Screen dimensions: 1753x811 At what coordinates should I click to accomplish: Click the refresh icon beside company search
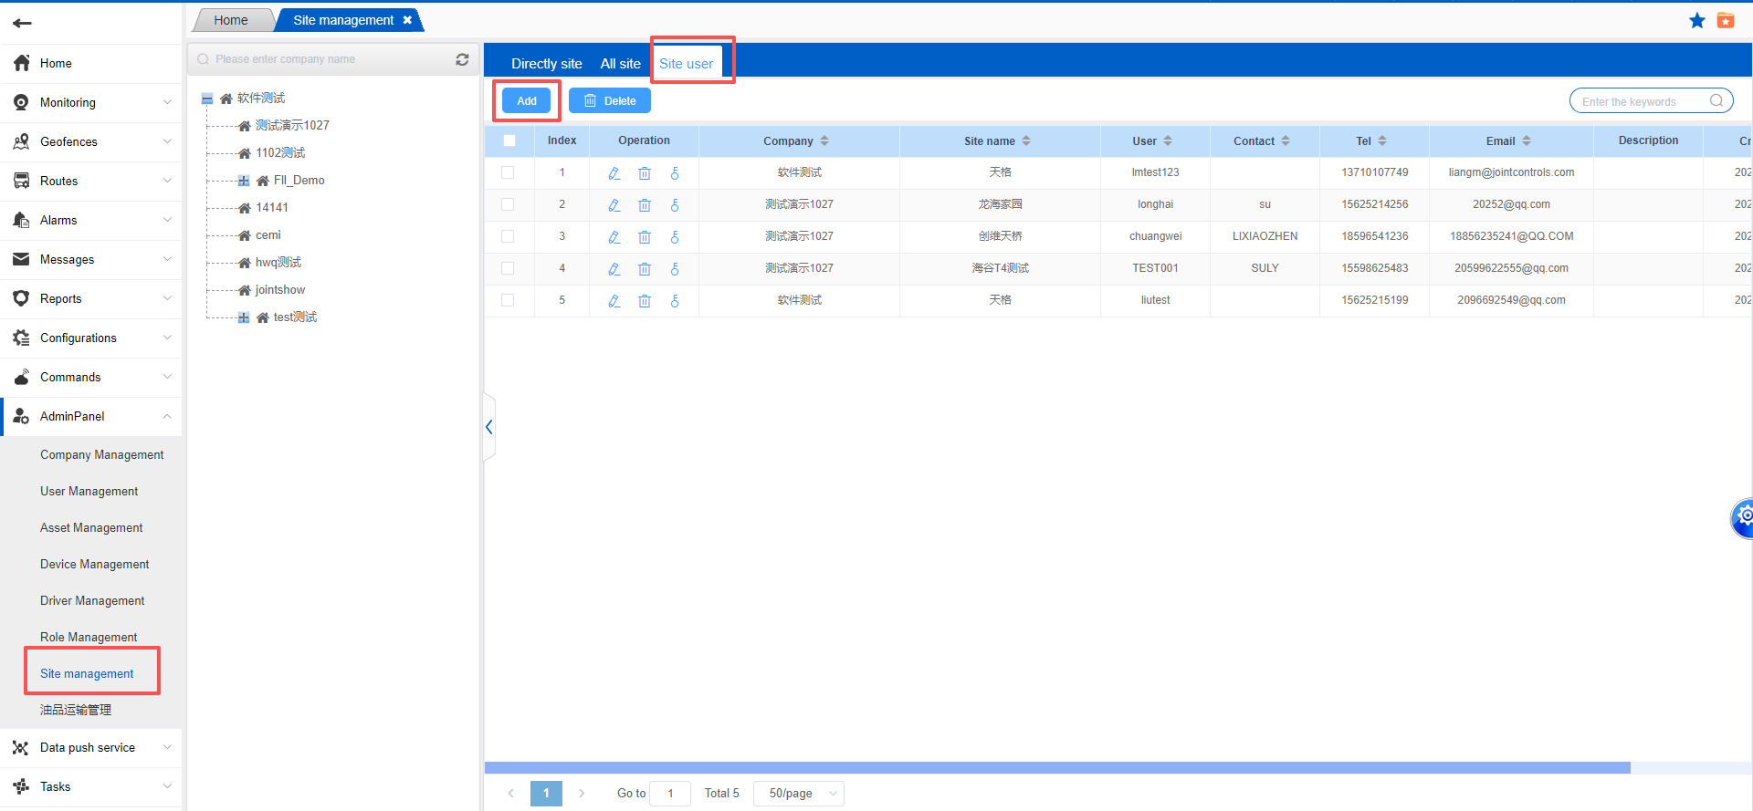[x=462, y=59]
